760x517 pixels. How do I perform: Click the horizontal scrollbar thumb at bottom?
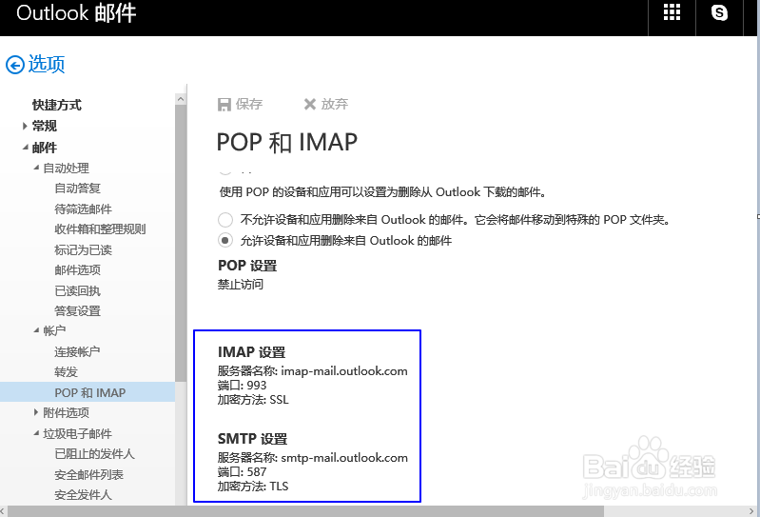coord(306,511)
